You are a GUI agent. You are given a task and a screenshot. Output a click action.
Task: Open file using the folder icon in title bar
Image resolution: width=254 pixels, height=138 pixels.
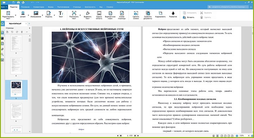[4, 2]
